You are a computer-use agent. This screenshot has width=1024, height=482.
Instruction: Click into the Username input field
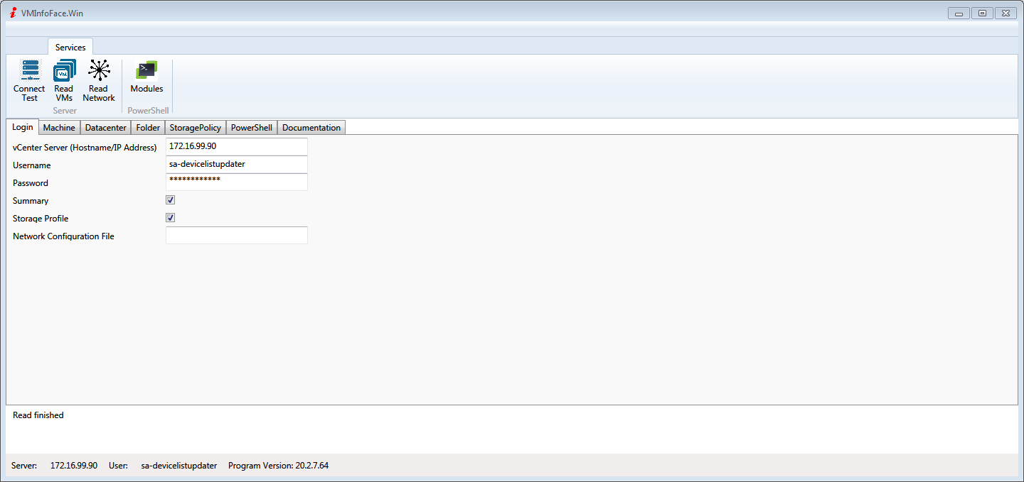(x=237, y=164)
